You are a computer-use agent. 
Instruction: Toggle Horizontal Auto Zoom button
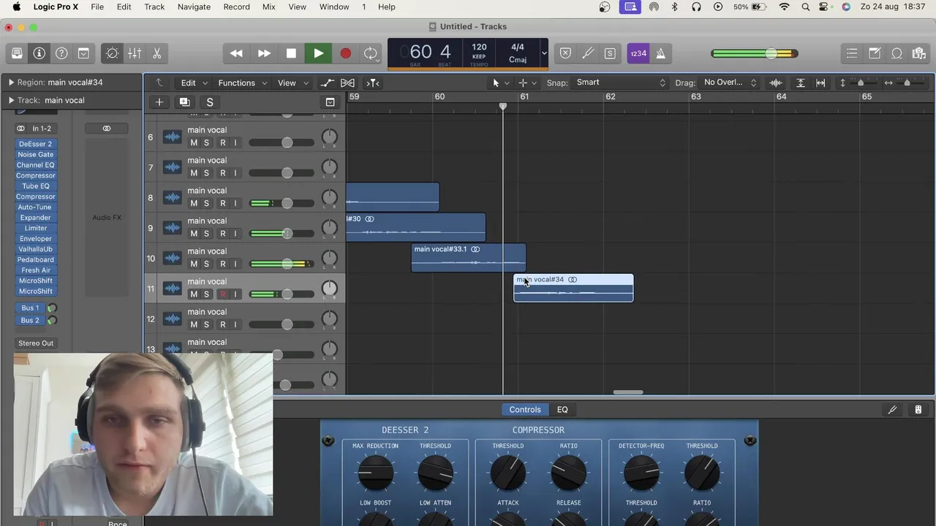point(820,83)
